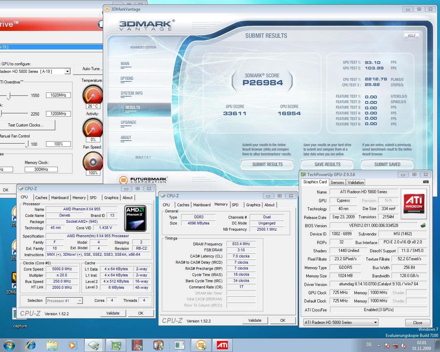Viewport: 440px width, 352px height.
Task: Click the network status tray icon
Action: pos(395,346)
